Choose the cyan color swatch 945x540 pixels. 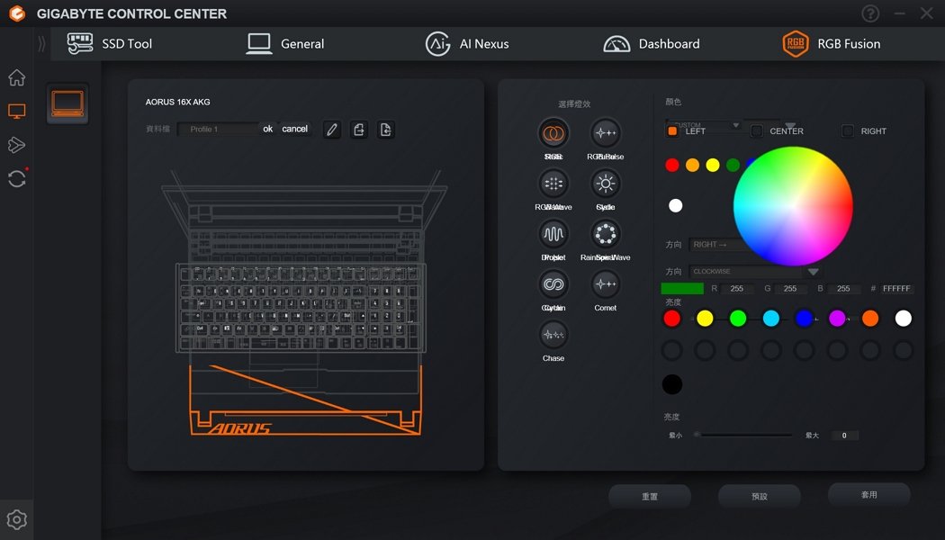pyautogui.click(x=770, y=319)
